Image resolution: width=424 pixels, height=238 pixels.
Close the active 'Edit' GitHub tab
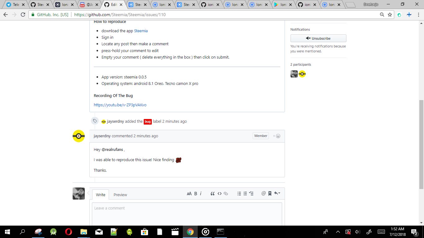pos(121,5)
